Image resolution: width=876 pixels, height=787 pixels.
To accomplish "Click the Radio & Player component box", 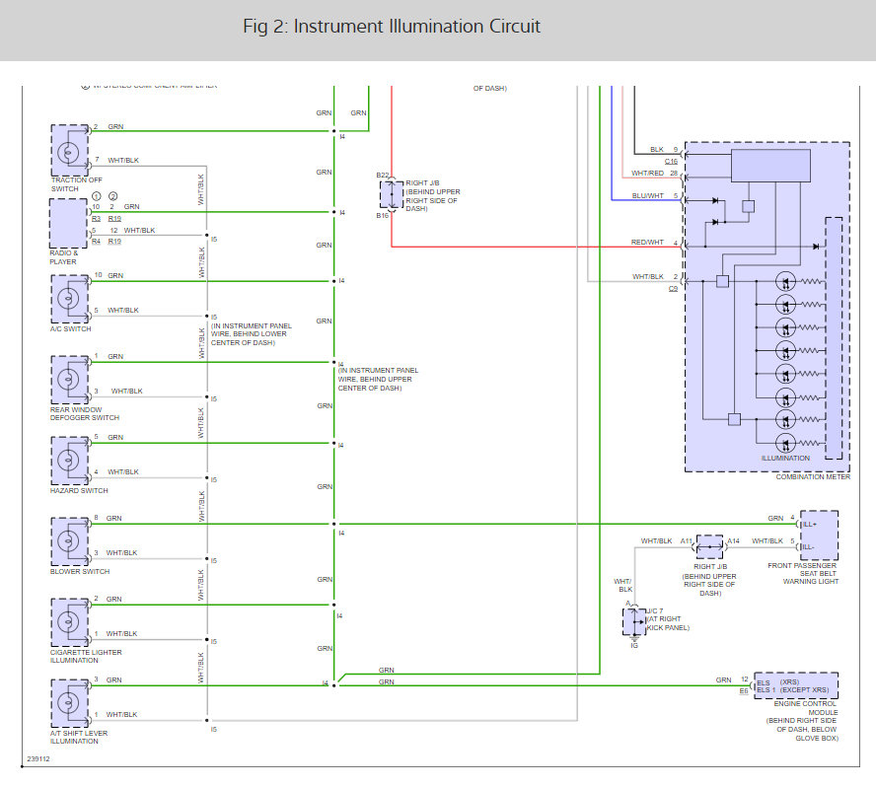I will 68,224.
